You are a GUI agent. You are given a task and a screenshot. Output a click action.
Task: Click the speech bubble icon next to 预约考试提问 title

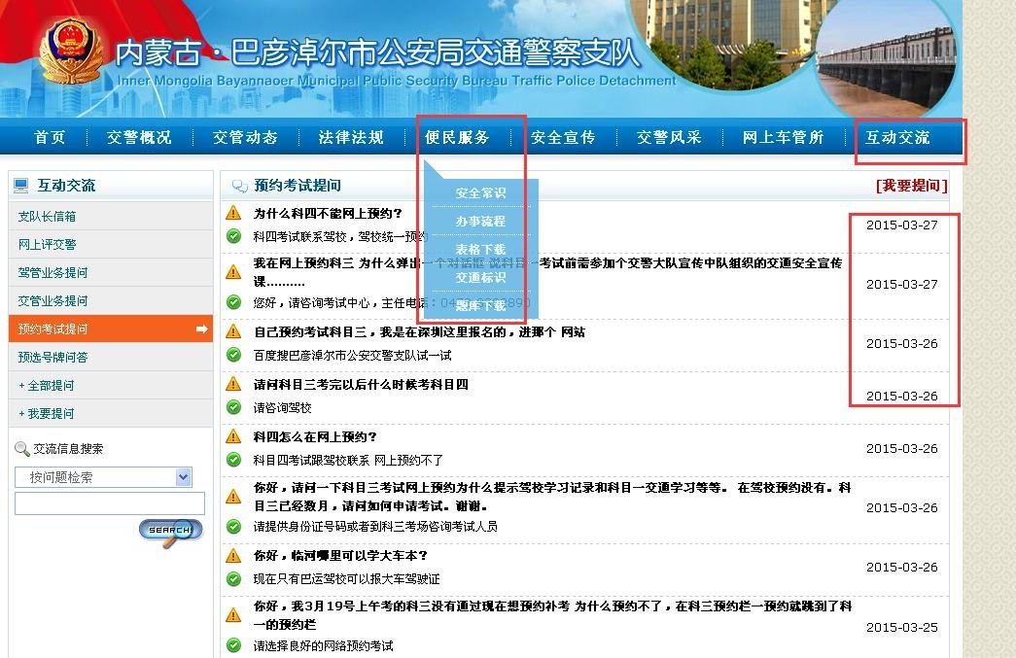(x=236, y=185)
